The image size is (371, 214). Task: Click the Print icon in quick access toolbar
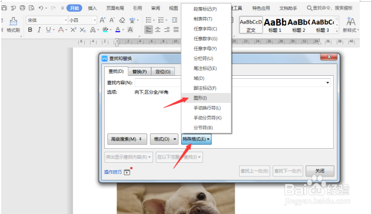(x=22, y=8)
